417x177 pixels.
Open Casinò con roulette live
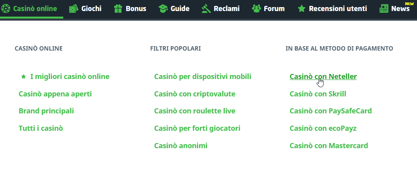tap(195, 111)
